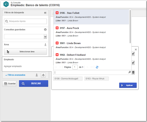Focus the Búsqueda rápida input field
Image resolution: width=147 pixels, height=122 pixels.
coord(25,21)
